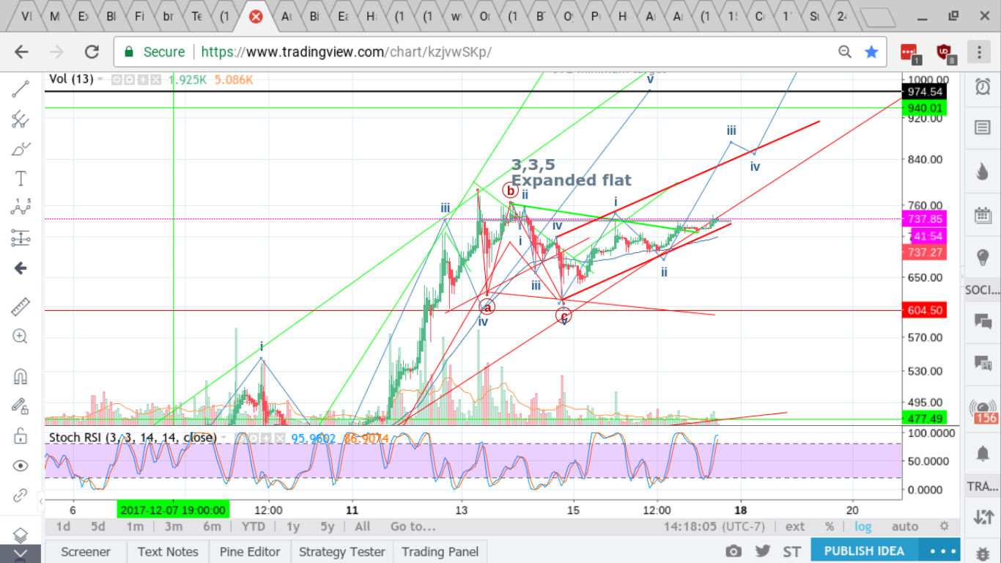Toggle magnet mode for drawings

[21, 376]
